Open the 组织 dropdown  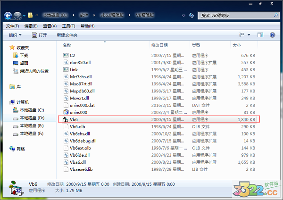[x=15, y=35]
